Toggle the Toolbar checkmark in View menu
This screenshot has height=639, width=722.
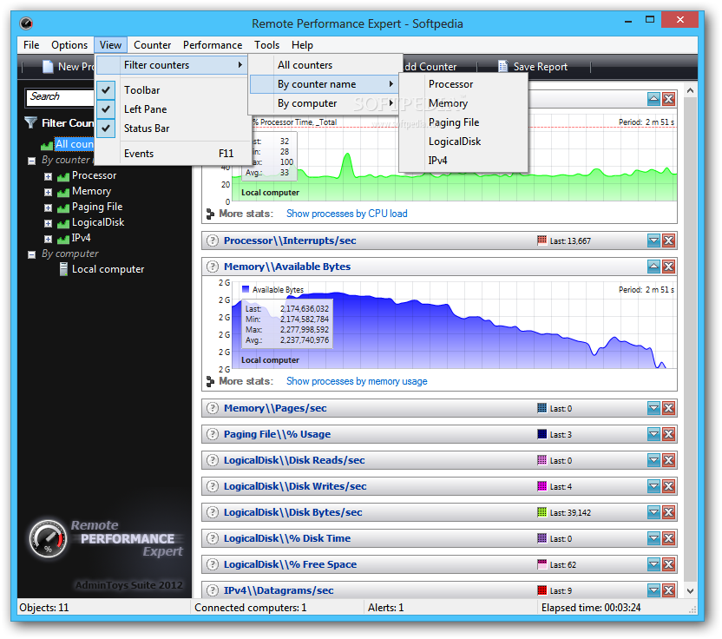coord(106,89)
